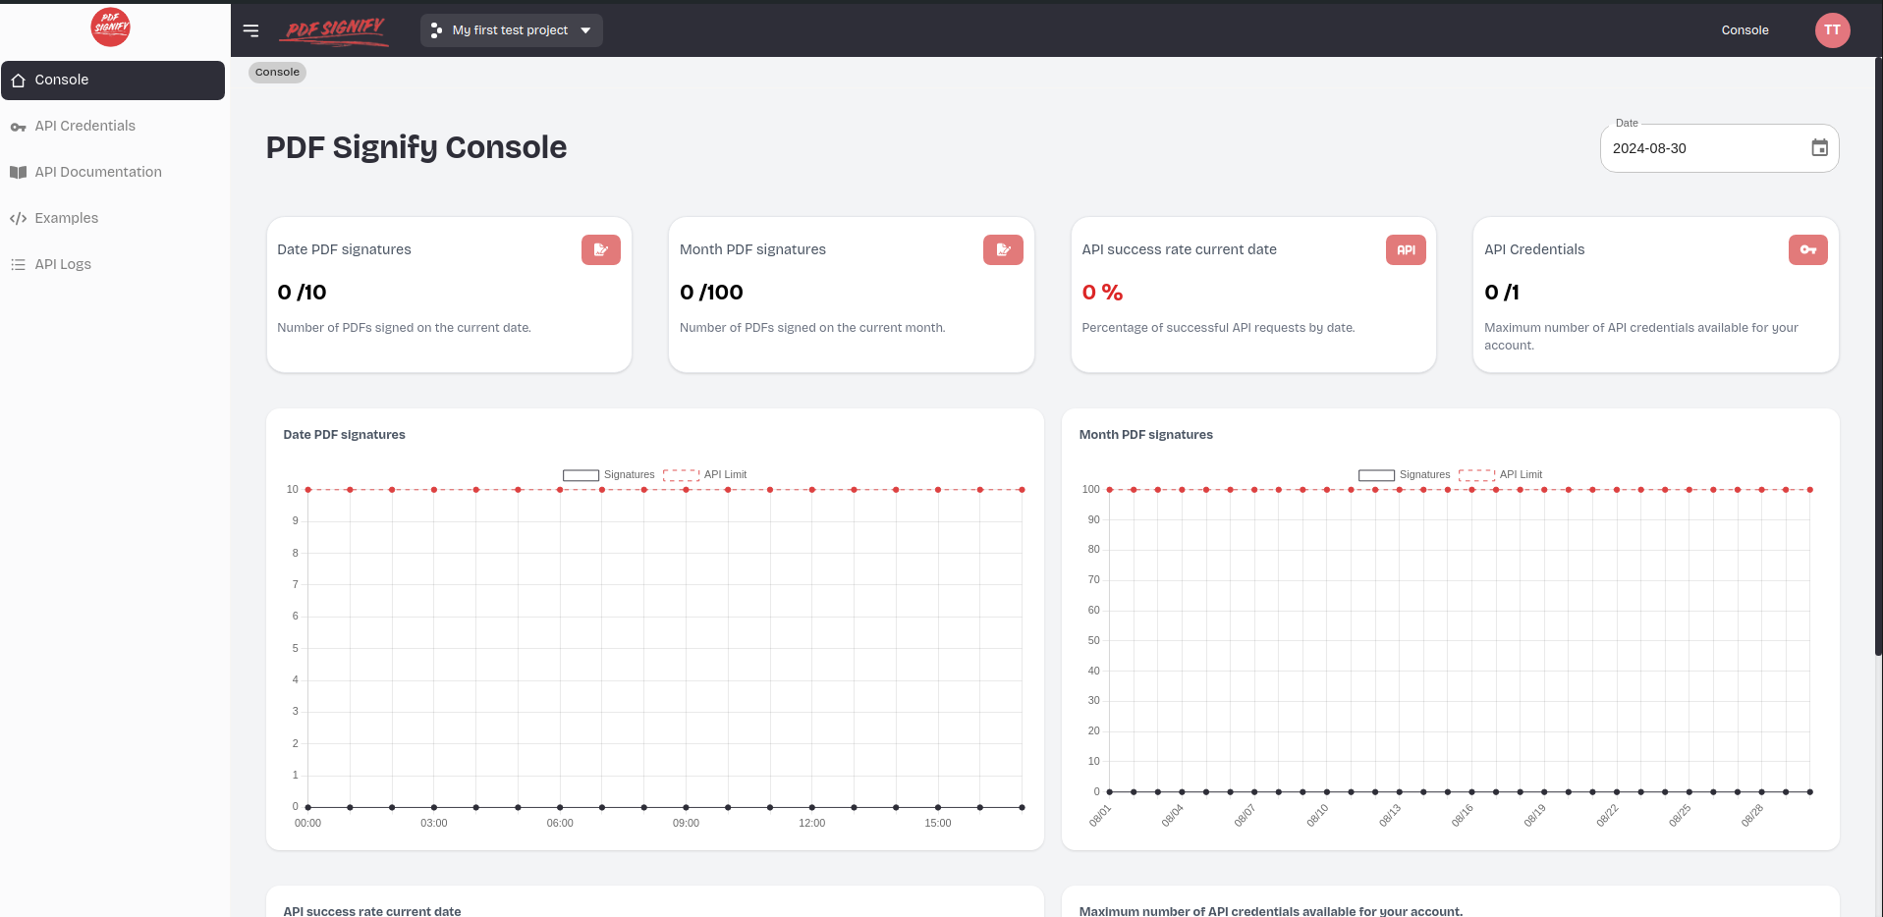This screenshot has height=917, width=1883.
Task: Click the 12:00 axis label in daily chart
Action: [x=811, y=824]
